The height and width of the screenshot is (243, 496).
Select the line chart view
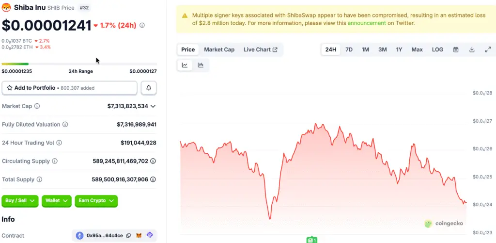coord(185,65)
